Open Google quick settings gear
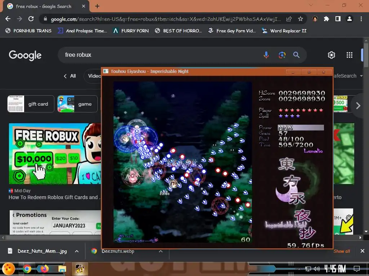The height and width of the screenshot is (276, 369). pyautogui.click(x=332, y=55)
